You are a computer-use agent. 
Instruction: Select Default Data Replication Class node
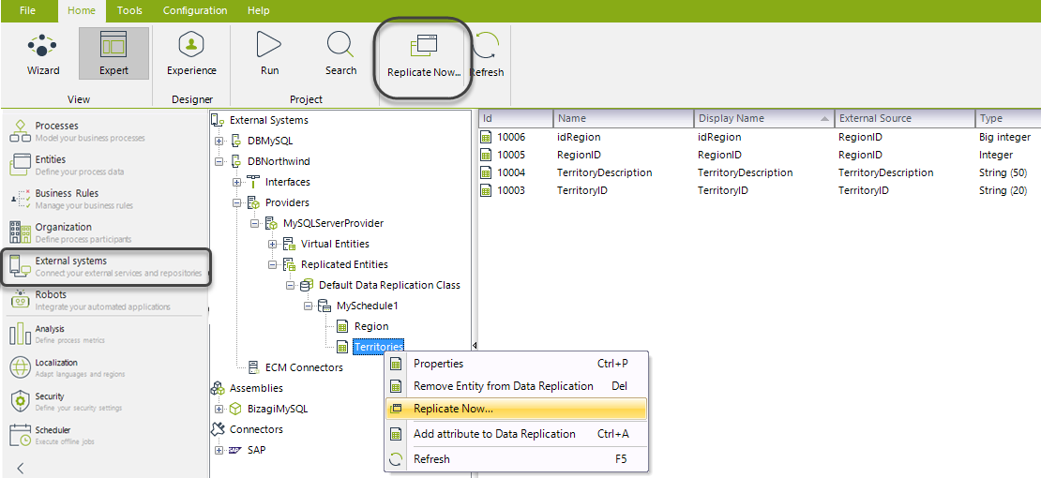[x=389, y=285]
